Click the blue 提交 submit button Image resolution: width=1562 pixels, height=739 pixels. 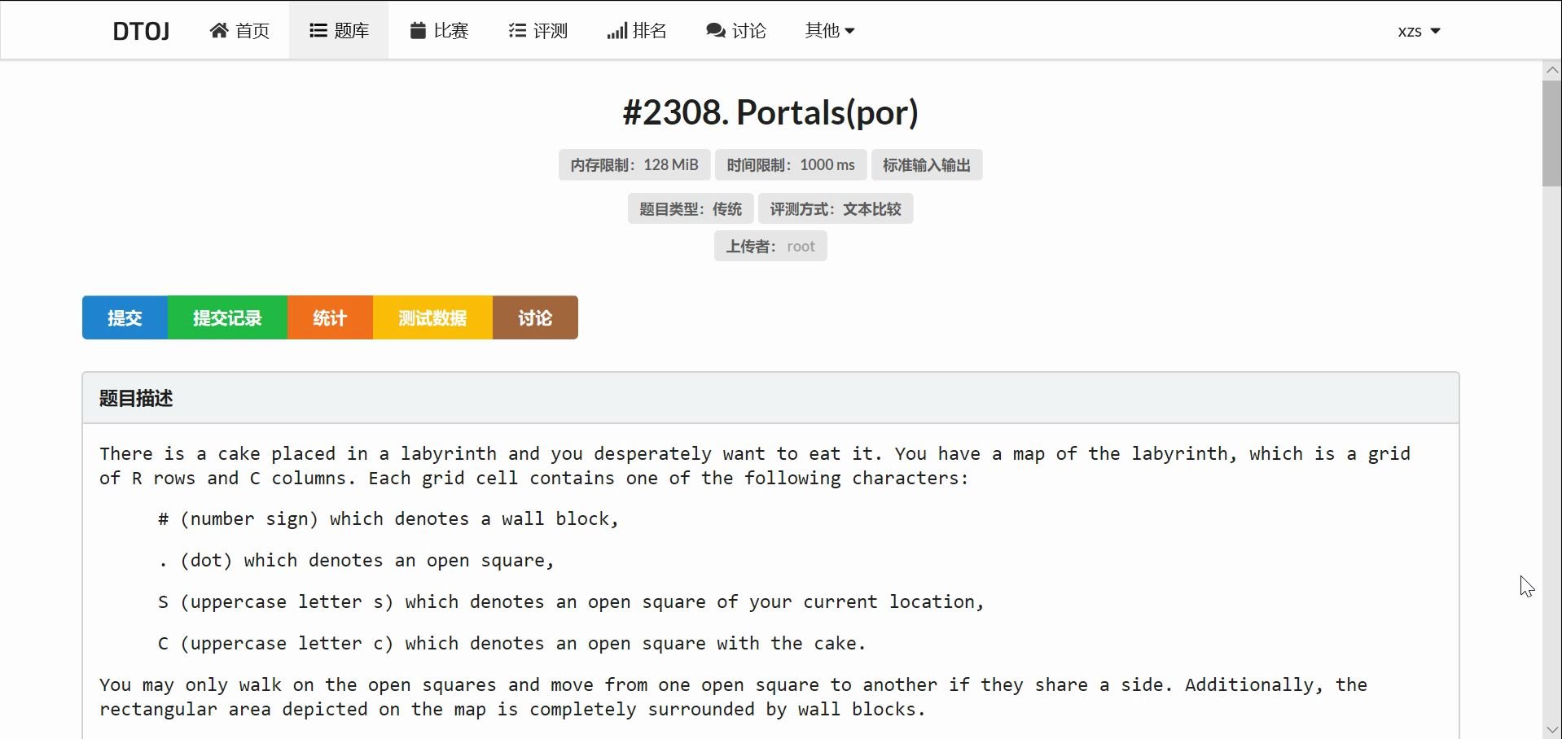[x=125, y=317]
